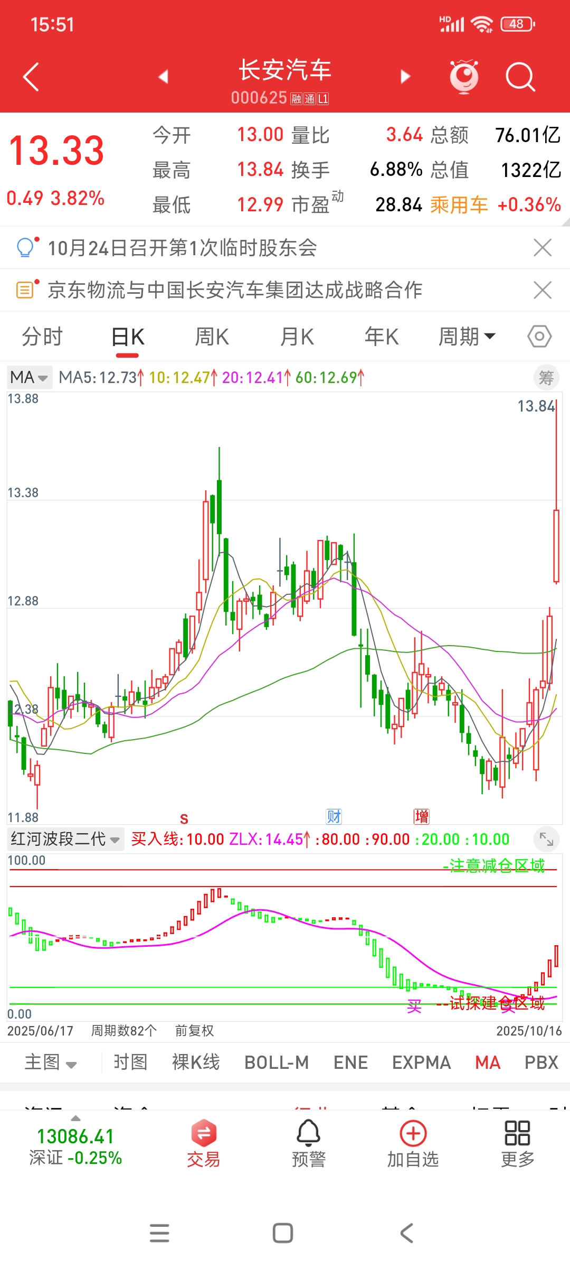Tap the 13.33 current price
This screenshot has height=1268, width=570.
[x=56, y=151]
